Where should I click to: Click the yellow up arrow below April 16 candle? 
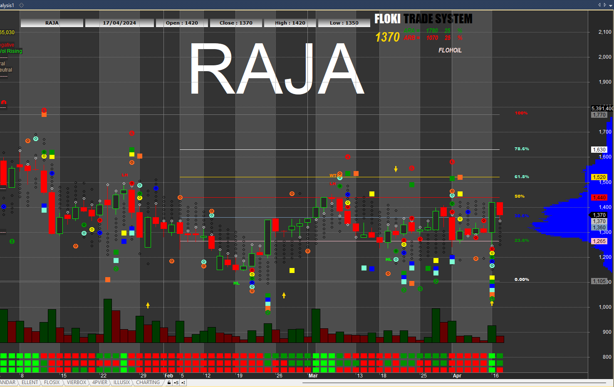tap(492, 303)
